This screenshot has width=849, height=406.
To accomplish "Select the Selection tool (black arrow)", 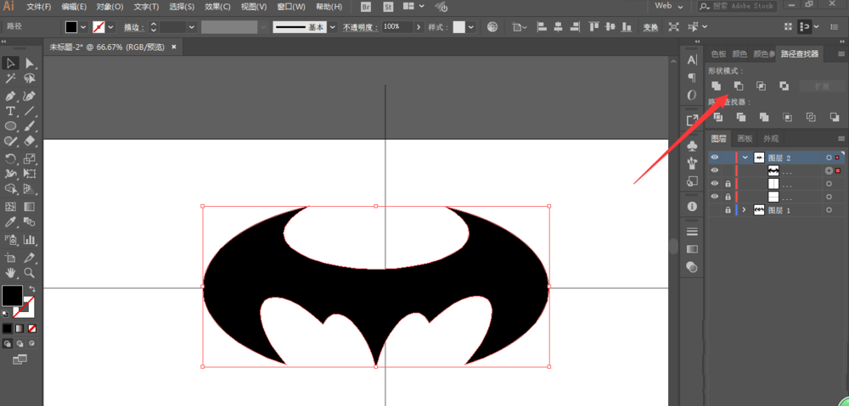I will click(x=10, y=64).
